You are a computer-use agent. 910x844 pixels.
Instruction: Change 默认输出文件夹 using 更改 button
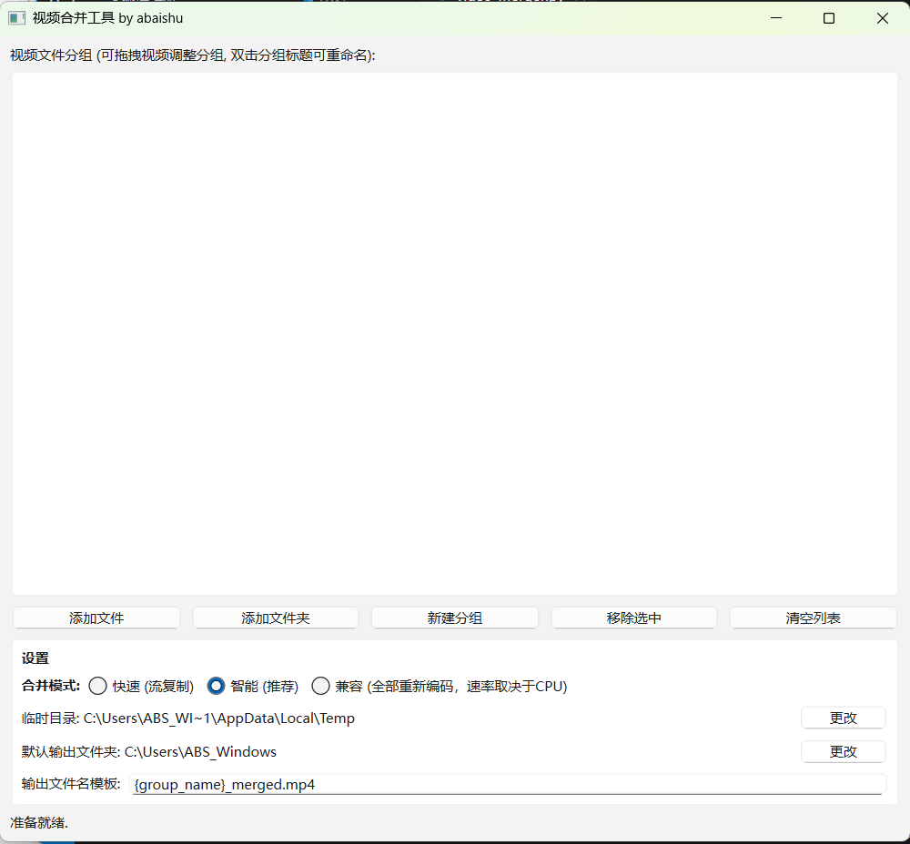click(843, 751)
